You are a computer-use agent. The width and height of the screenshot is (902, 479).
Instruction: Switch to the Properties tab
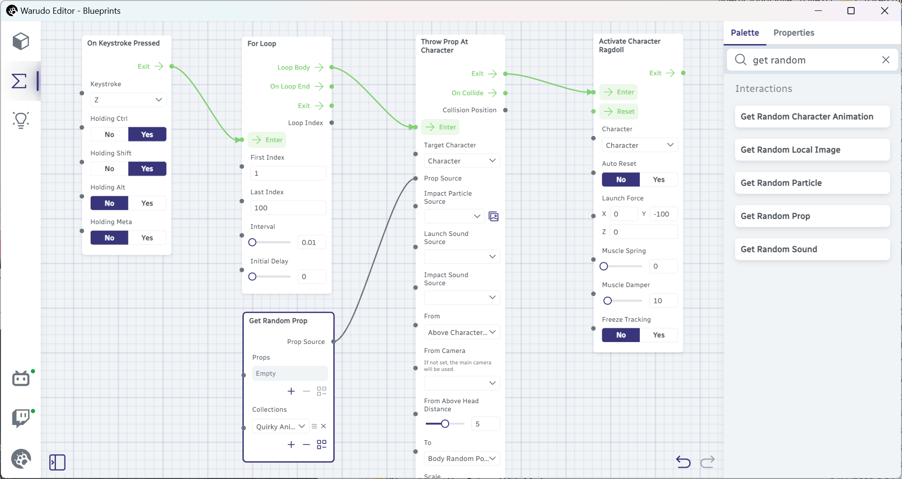point(793,33)
